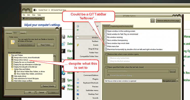The width and height of the screenshot is (190, 100).
Task: Click the Subfolder menu arrow icon
Action: (x=78, y=90)
